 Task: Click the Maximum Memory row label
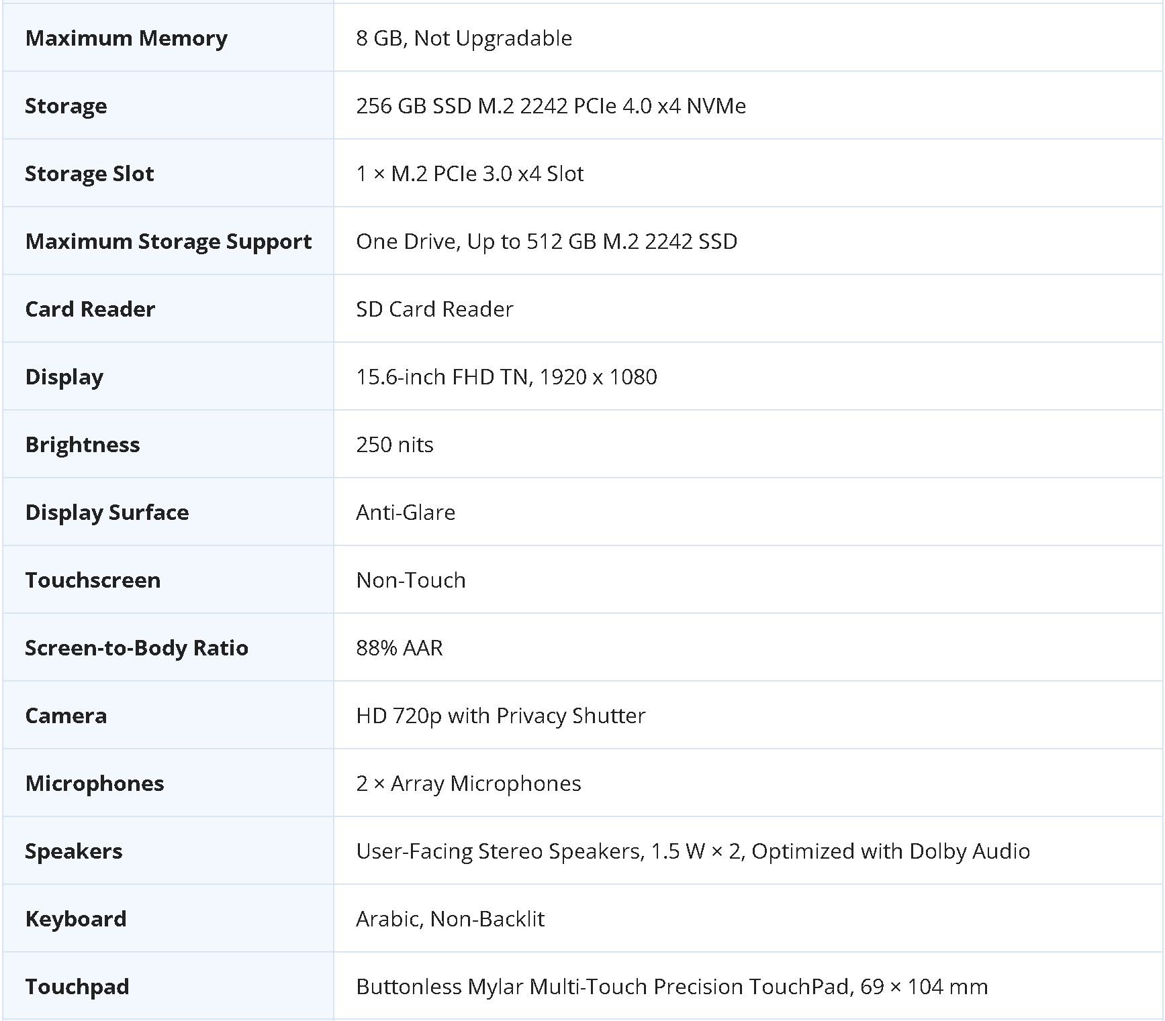point(126,38)
